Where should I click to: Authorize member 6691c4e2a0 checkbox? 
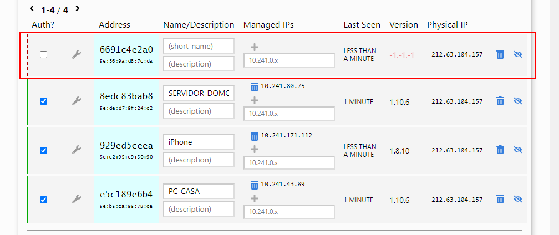click(x=44, y=54)
